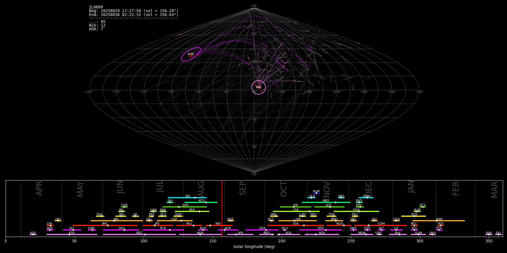Click the AUG month label

[201, 188]
